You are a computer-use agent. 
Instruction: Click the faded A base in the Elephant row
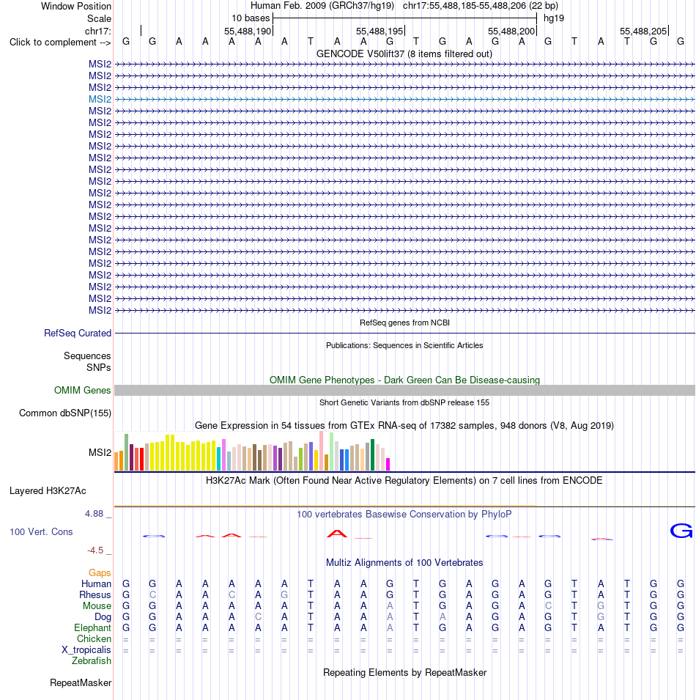390,627
